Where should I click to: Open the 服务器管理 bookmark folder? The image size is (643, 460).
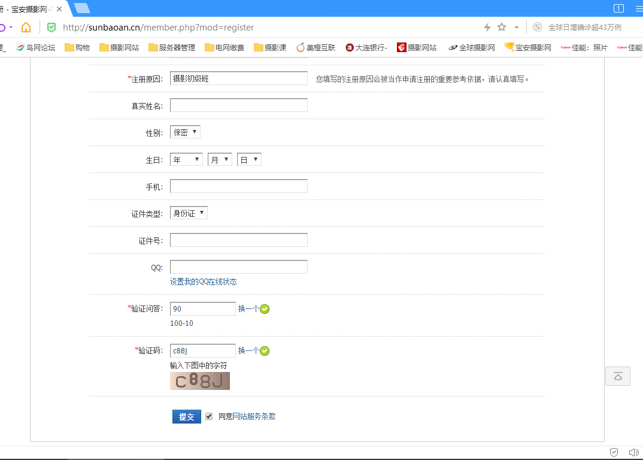(x=172, y=47)
